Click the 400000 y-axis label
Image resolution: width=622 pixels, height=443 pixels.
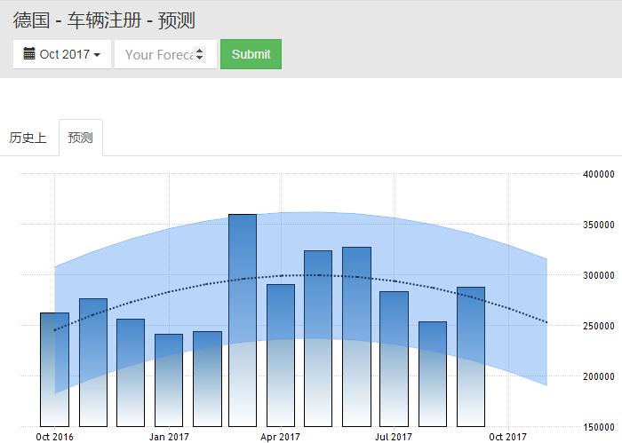599,174
